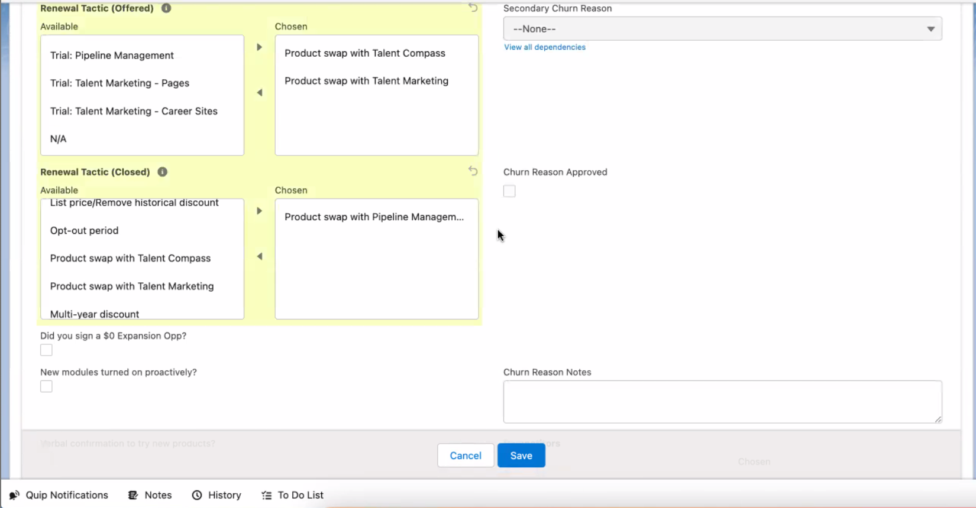The height and width of the screenshot is (508, 976).
Task: Select Trial: Pipeline Management in Available list
Action: pyautogui.click(x=112, y=56)
